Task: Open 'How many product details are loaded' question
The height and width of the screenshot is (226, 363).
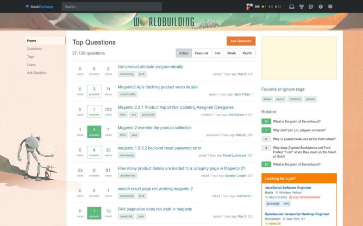Action: [181, 168]
